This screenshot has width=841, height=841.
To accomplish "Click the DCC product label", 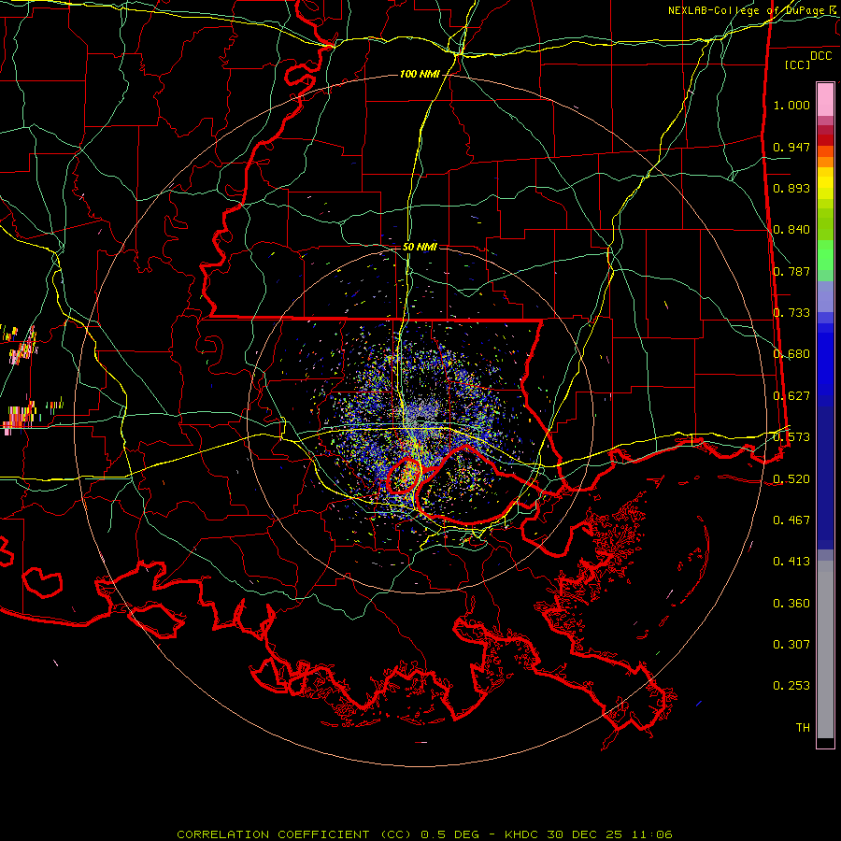I will click(x=820, y=56).
